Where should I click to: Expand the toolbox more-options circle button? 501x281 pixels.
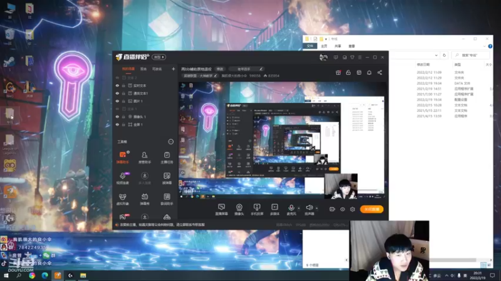170,142
